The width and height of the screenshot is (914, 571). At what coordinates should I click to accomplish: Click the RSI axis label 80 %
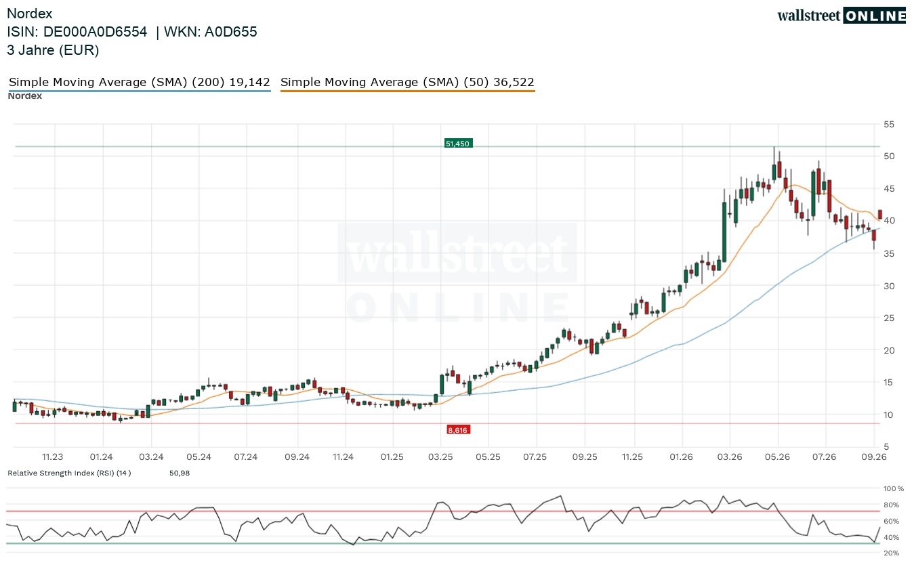(891, 505)
